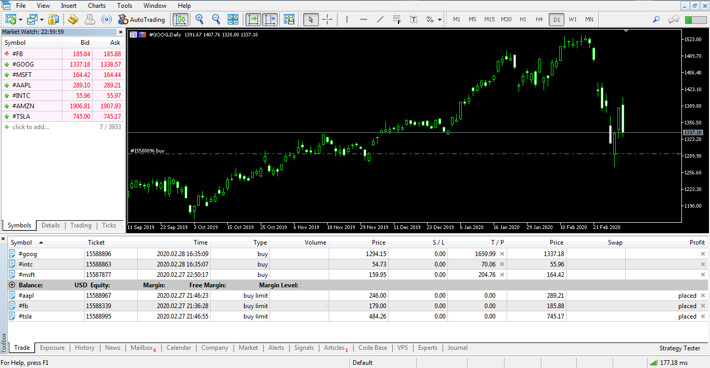Sort orders by Symbol column header
Viewport: 710px width, 368px height.
(x=46, y=243)
